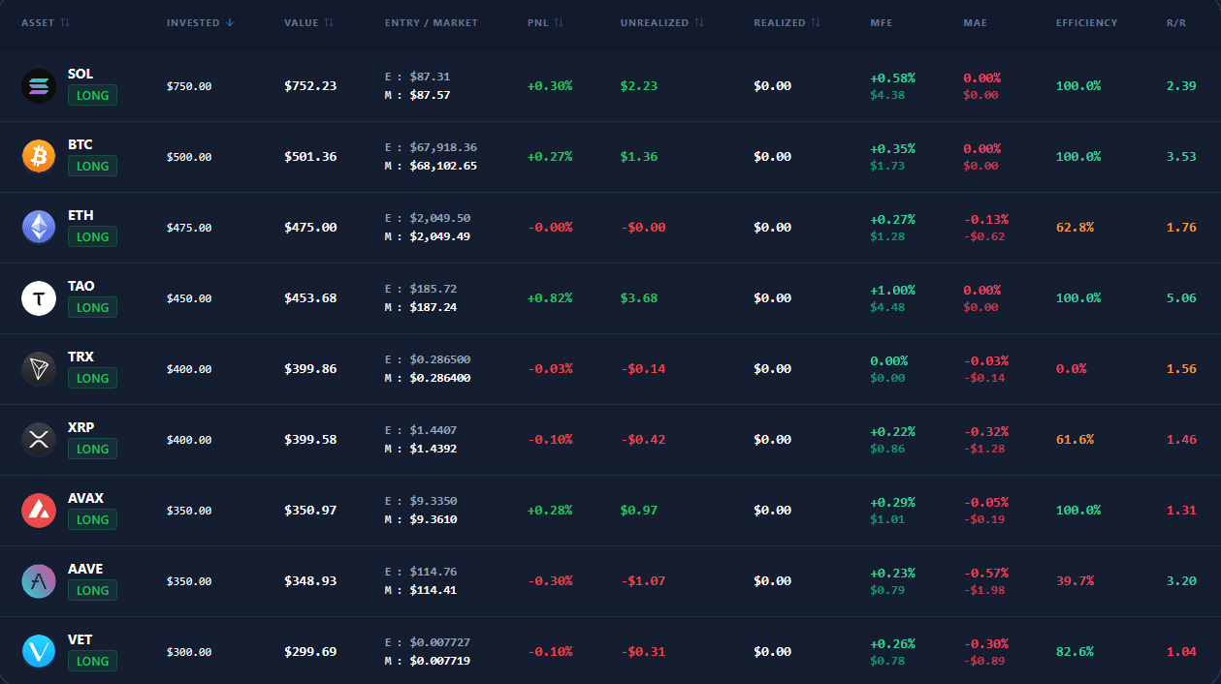Sort table by Unrealized column
The image size is (1221, 684).
coord(662,22)
